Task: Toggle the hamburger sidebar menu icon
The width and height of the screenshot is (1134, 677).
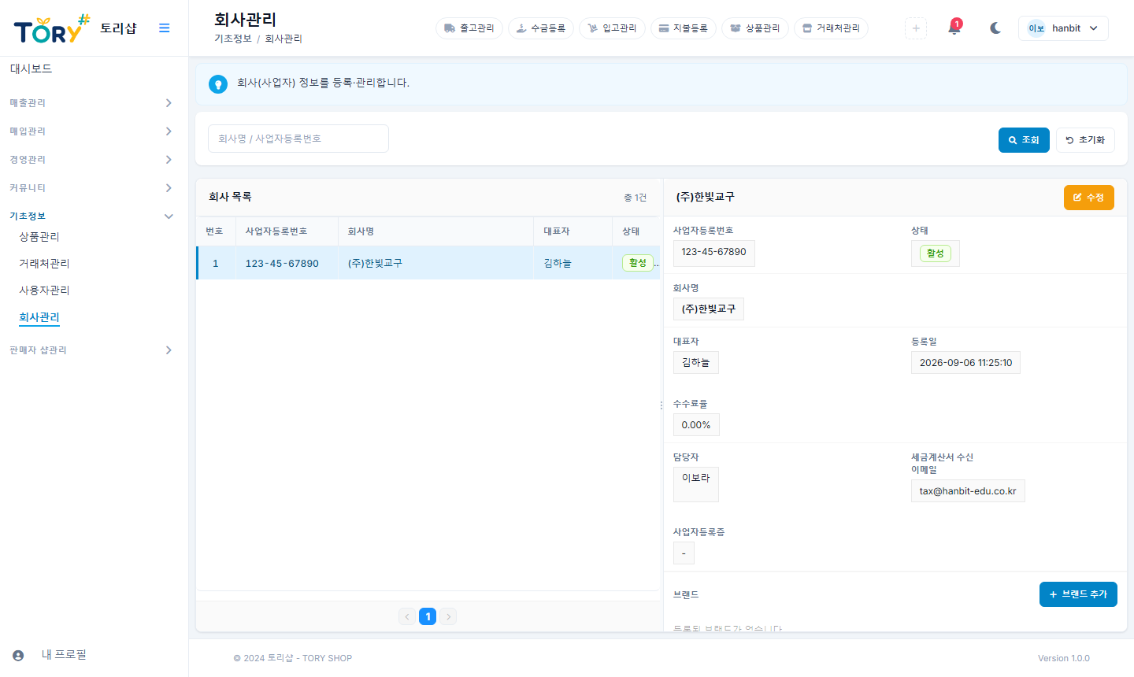Action: point(165,28)
